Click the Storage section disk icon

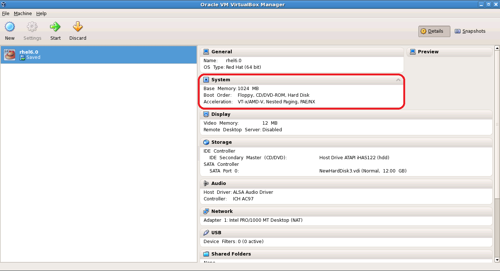[206, 142]
